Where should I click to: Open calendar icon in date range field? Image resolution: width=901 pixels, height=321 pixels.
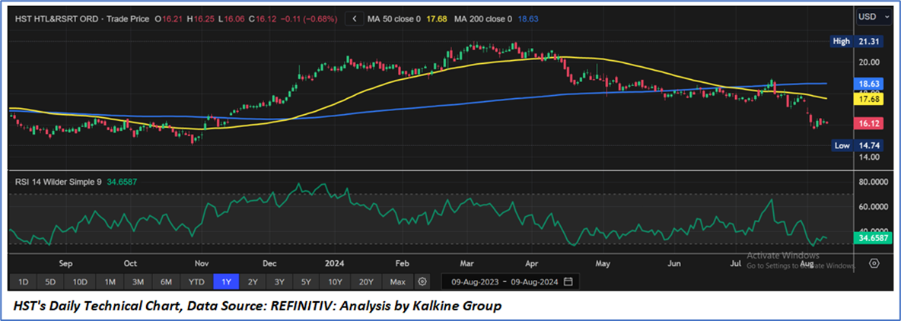coord(568,281)
